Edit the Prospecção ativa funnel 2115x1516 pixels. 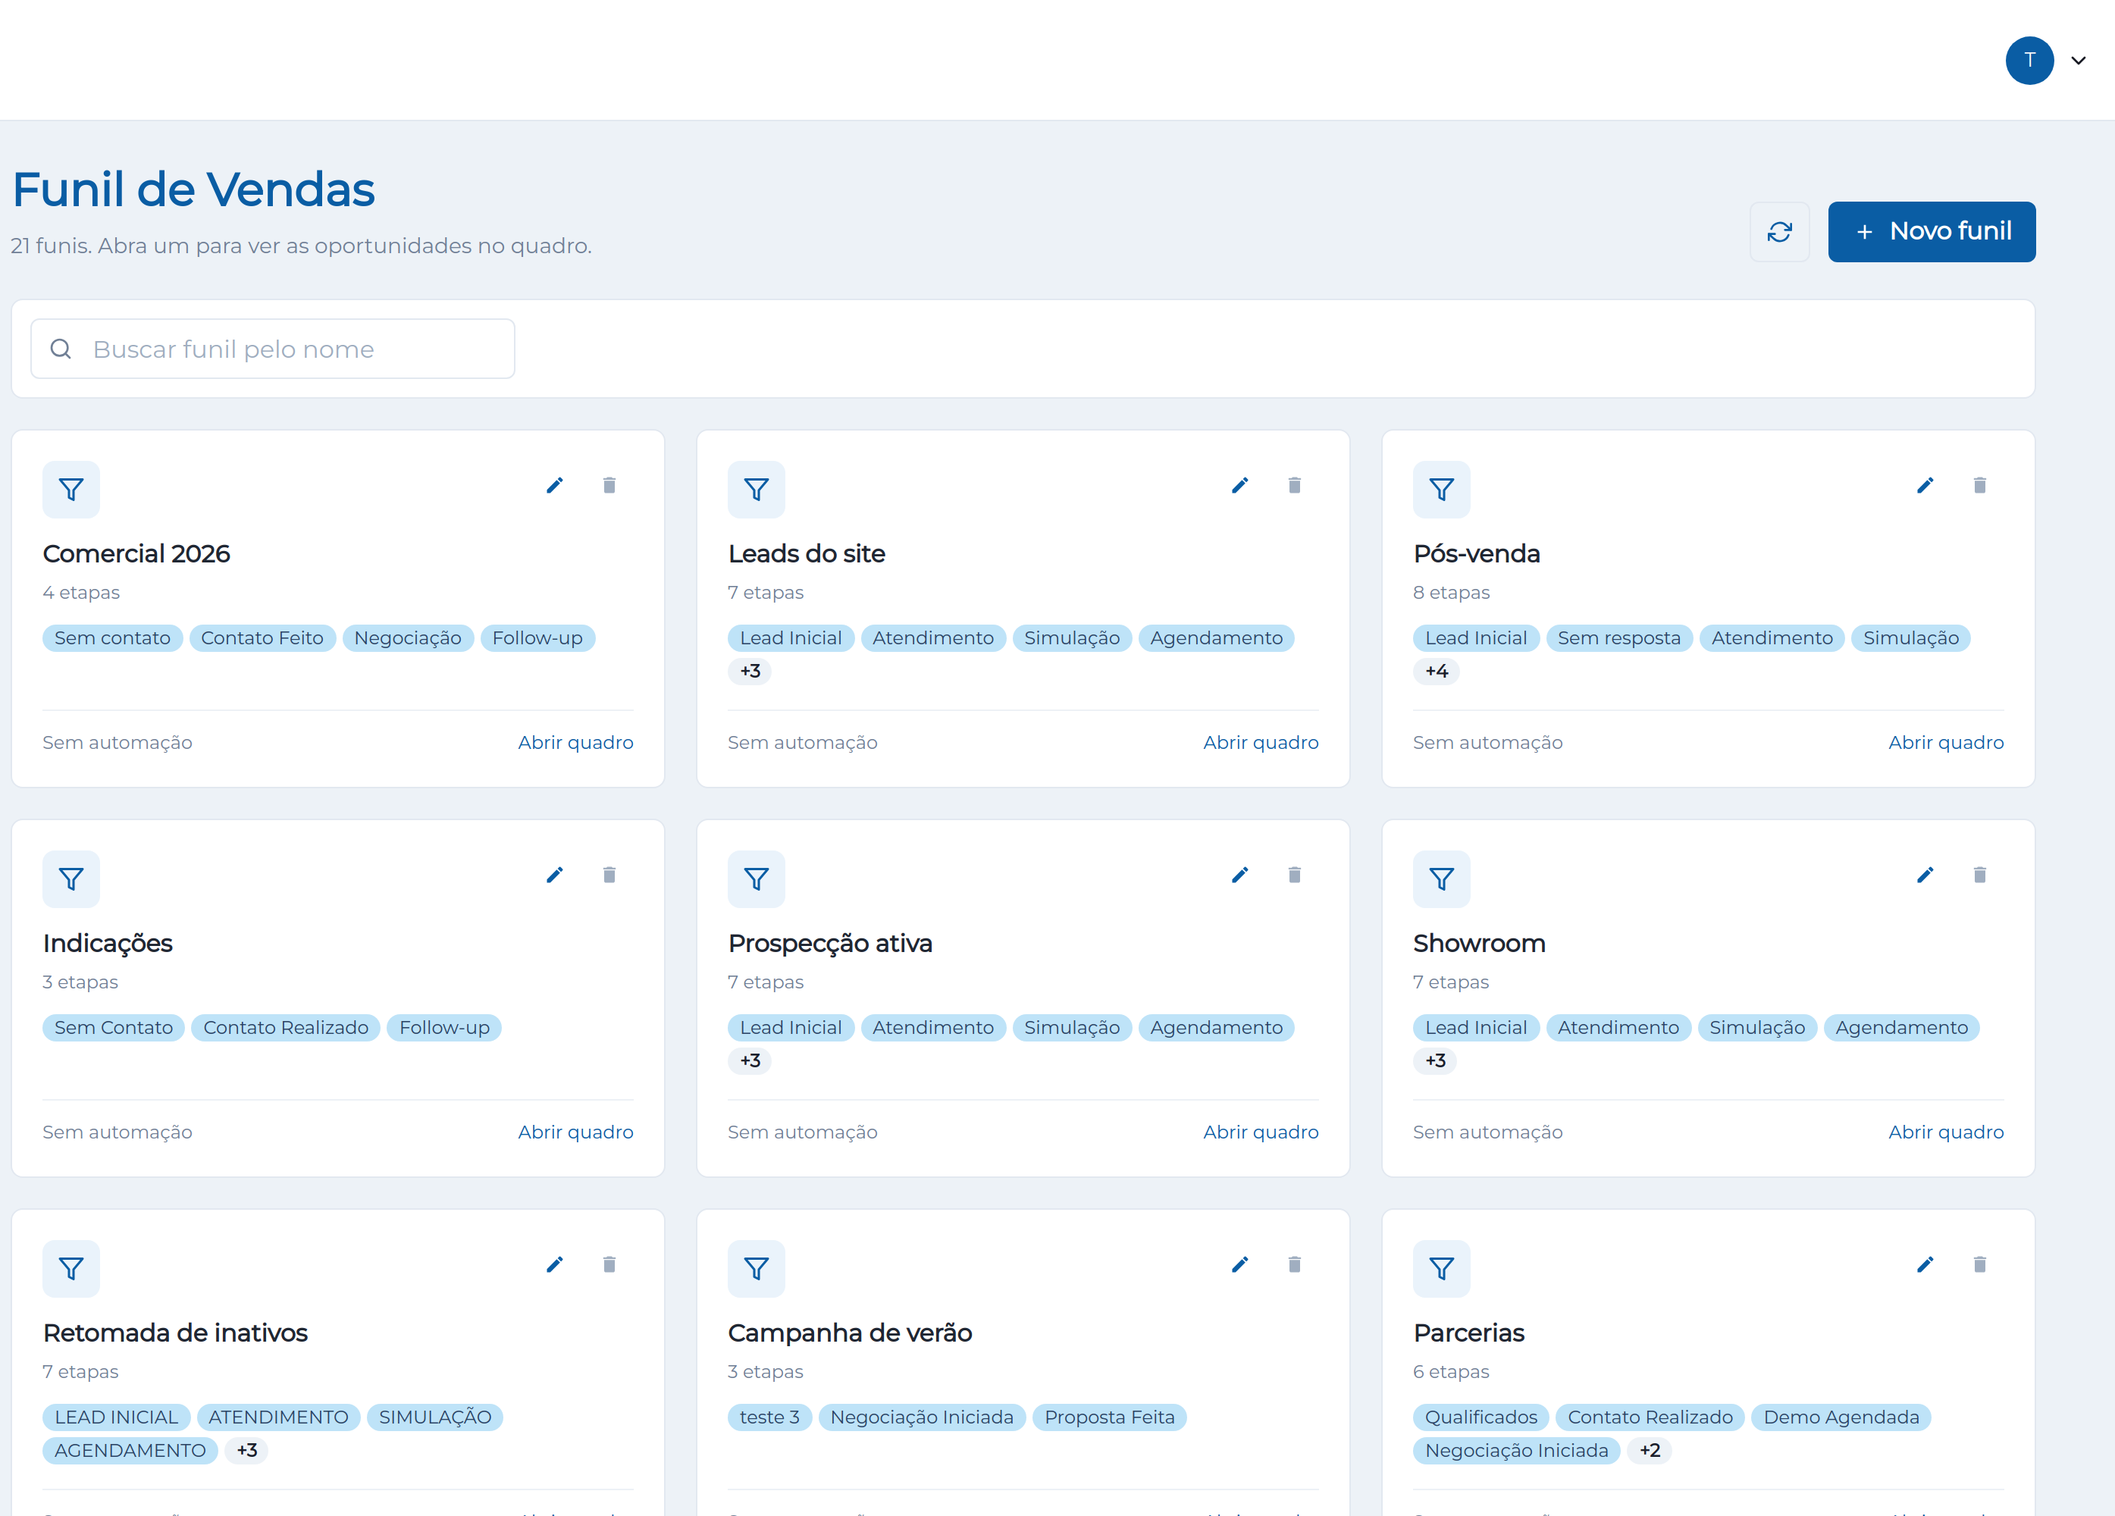(1239, 875)
